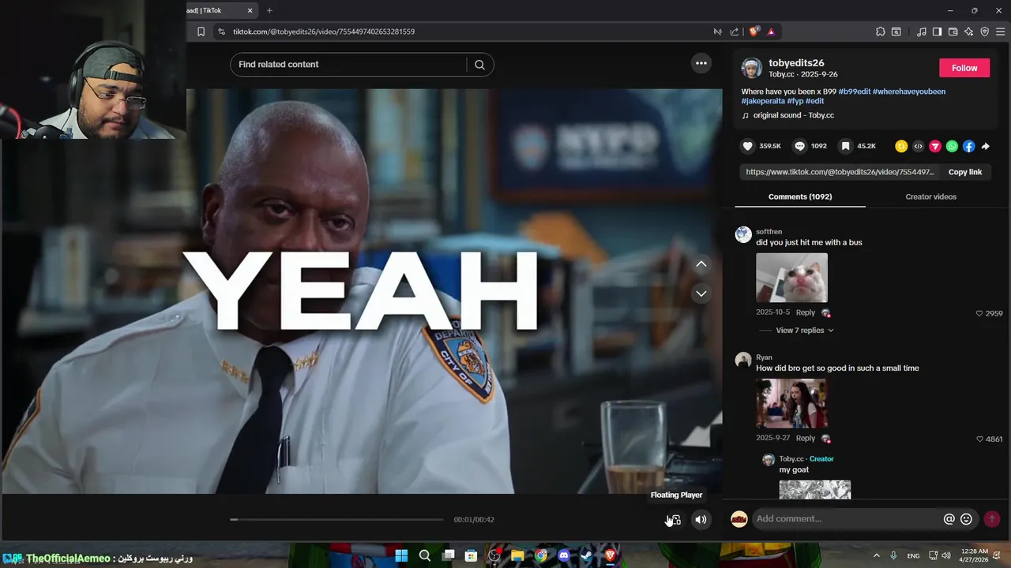This screenshot has height=568, width=1011.
Task: Open the browser hamburger menu
Action: coord(1001,32)
